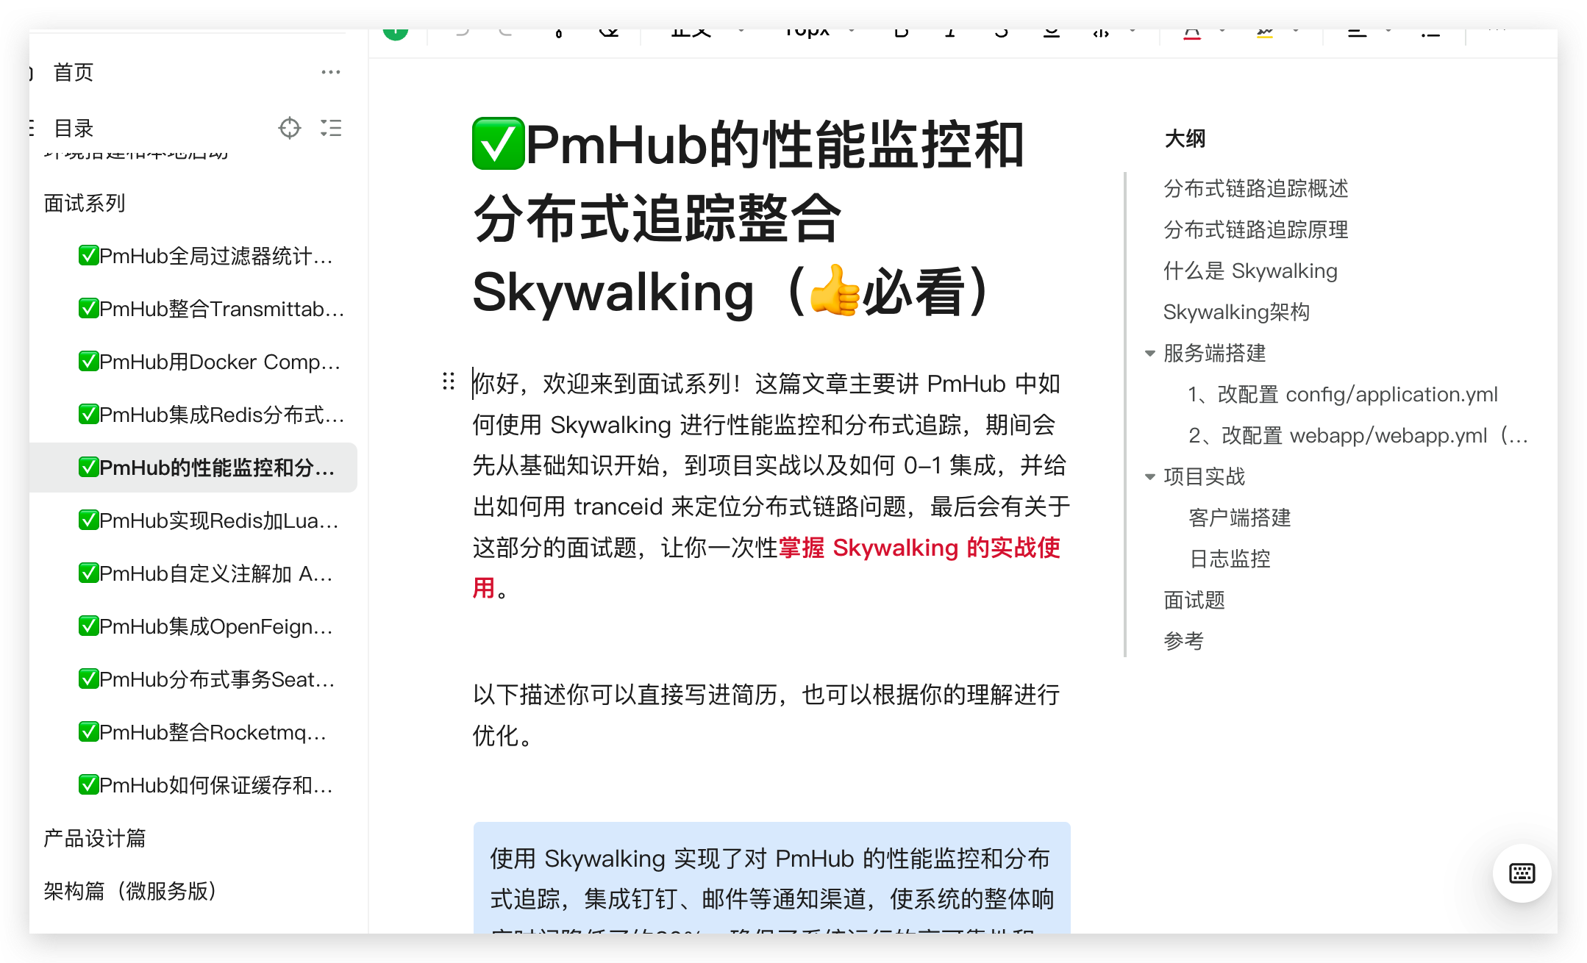Click the yellow highlight color button
The image size is (1587, 963).
coord(1265,32)
